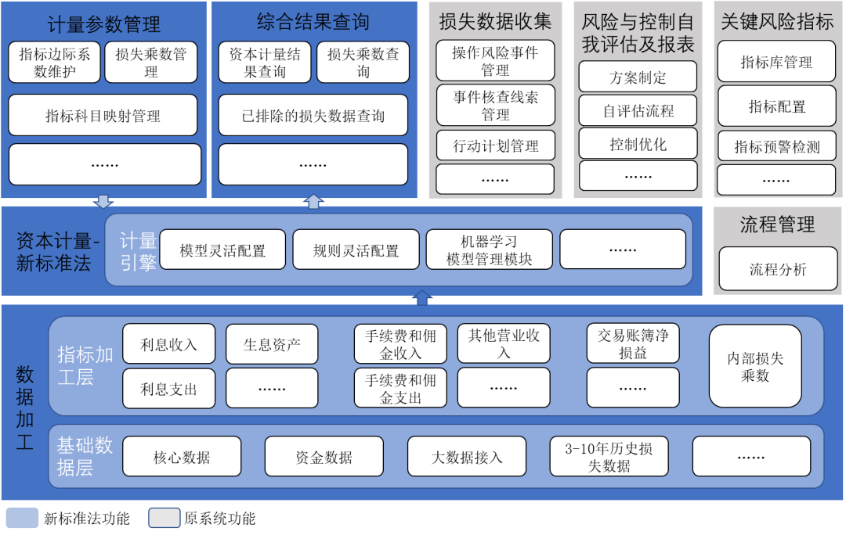Click the 自评估流程 box
Image resolution: width=846 pixels, height=535 pixels.
pos(638,111)
